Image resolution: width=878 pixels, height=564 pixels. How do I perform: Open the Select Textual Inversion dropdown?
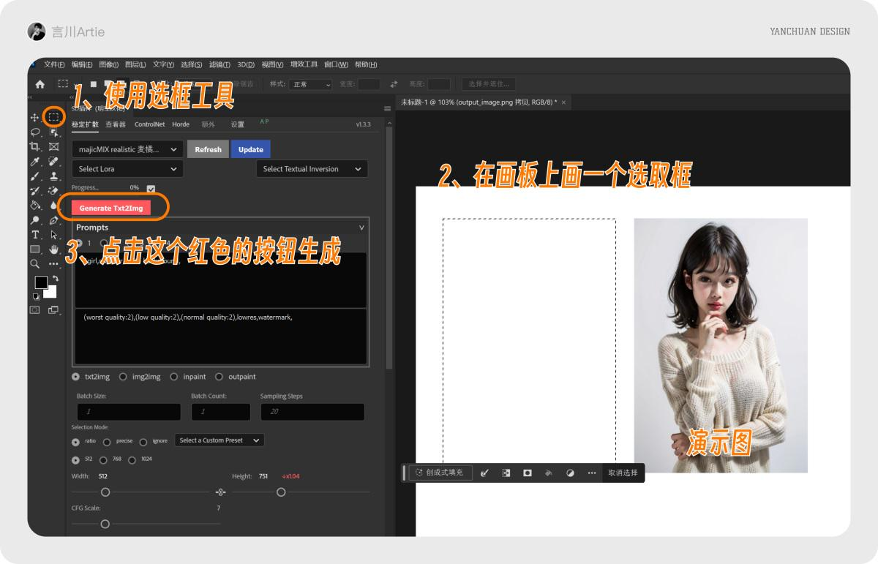tap(312, 168)
